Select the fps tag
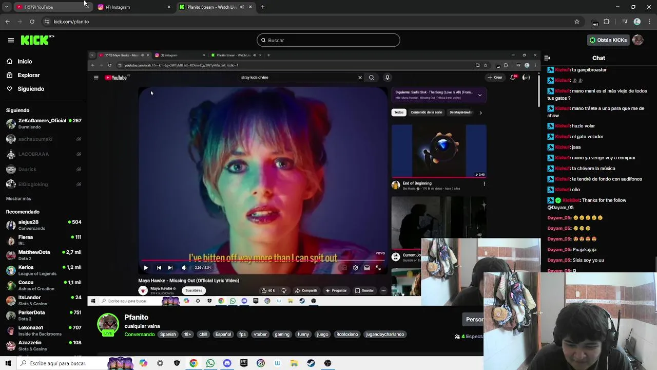657x370 pixels. [x=242, y=335]
